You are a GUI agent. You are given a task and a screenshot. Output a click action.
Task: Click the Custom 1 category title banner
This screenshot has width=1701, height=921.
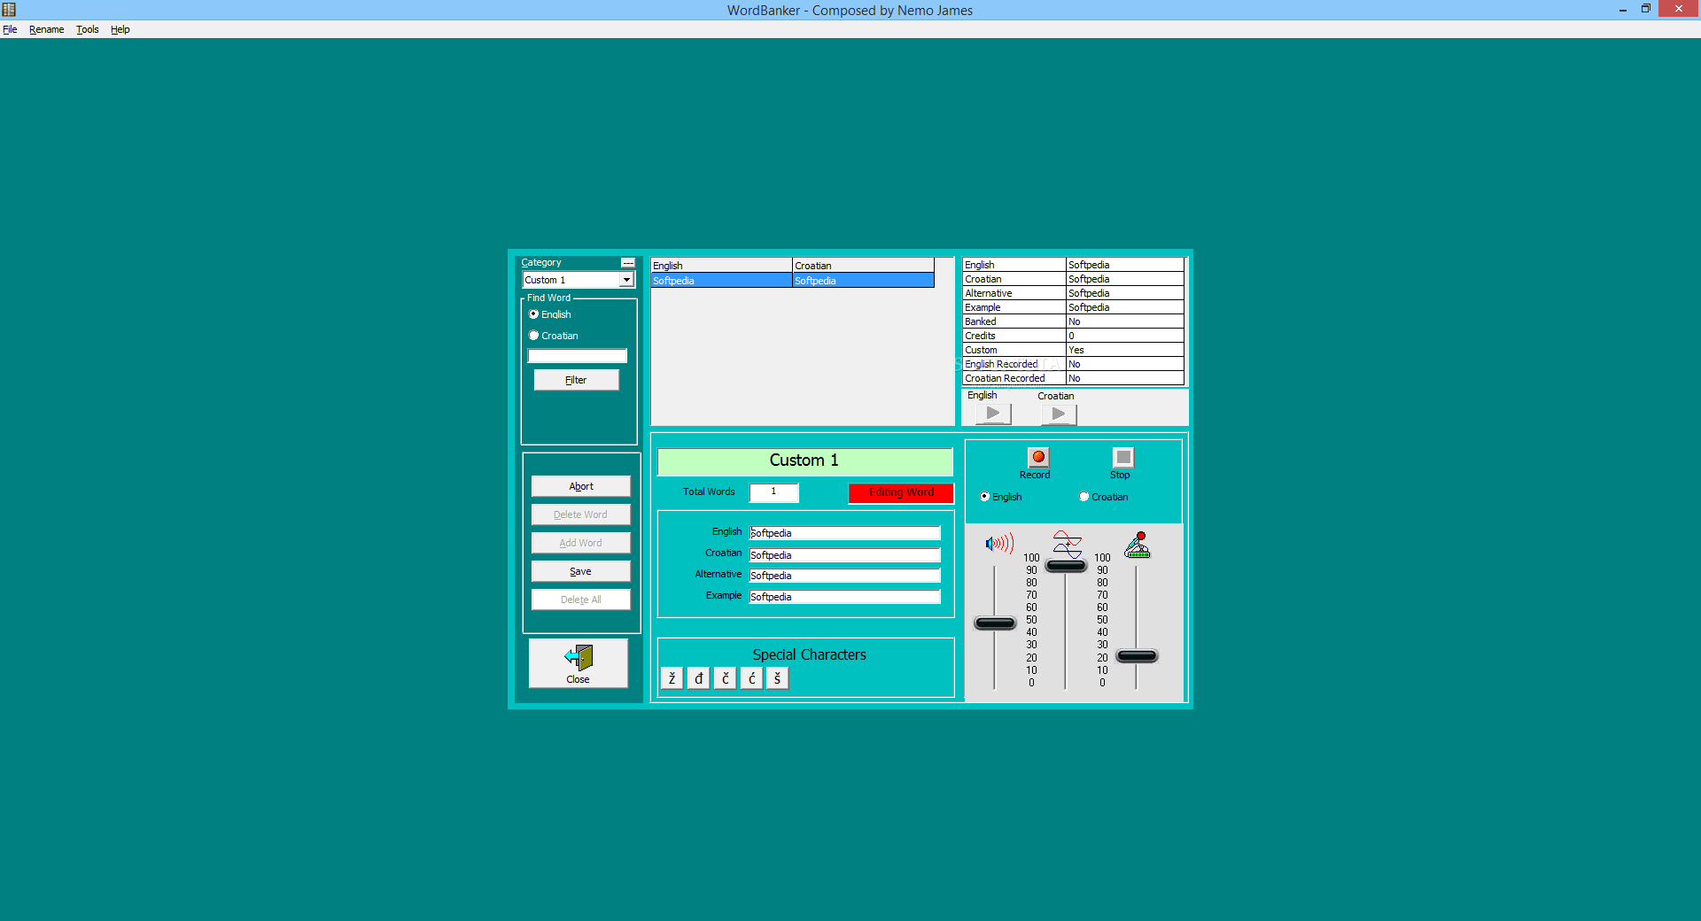[804, 461]
